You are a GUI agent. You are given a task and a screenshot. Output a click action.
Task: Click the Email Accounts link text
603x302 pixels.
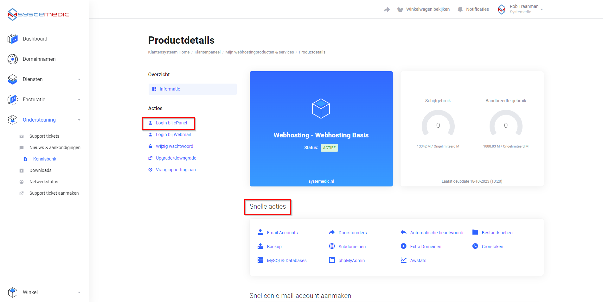(282, 233)
